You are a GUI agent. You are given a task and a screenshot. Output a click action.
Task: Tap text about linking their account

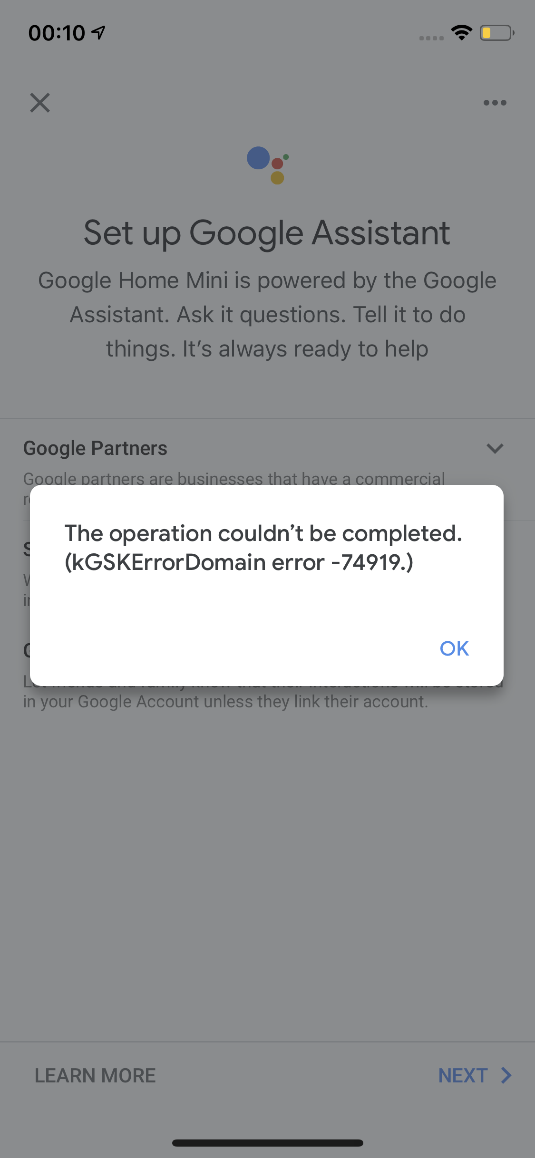(x=225, y=702)
